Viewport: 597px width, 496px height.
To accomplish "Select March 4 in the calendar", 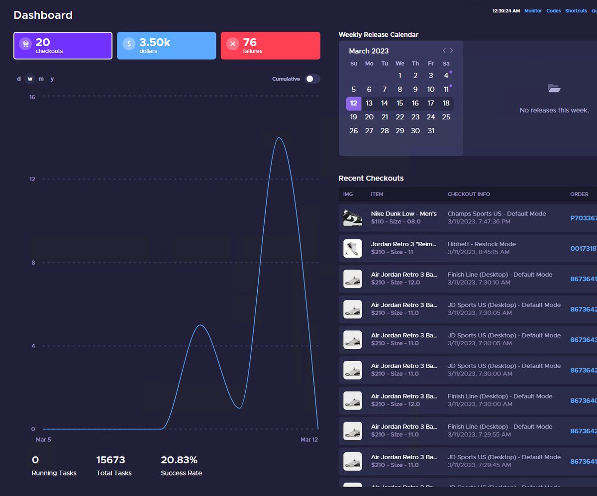I will 446,76.
